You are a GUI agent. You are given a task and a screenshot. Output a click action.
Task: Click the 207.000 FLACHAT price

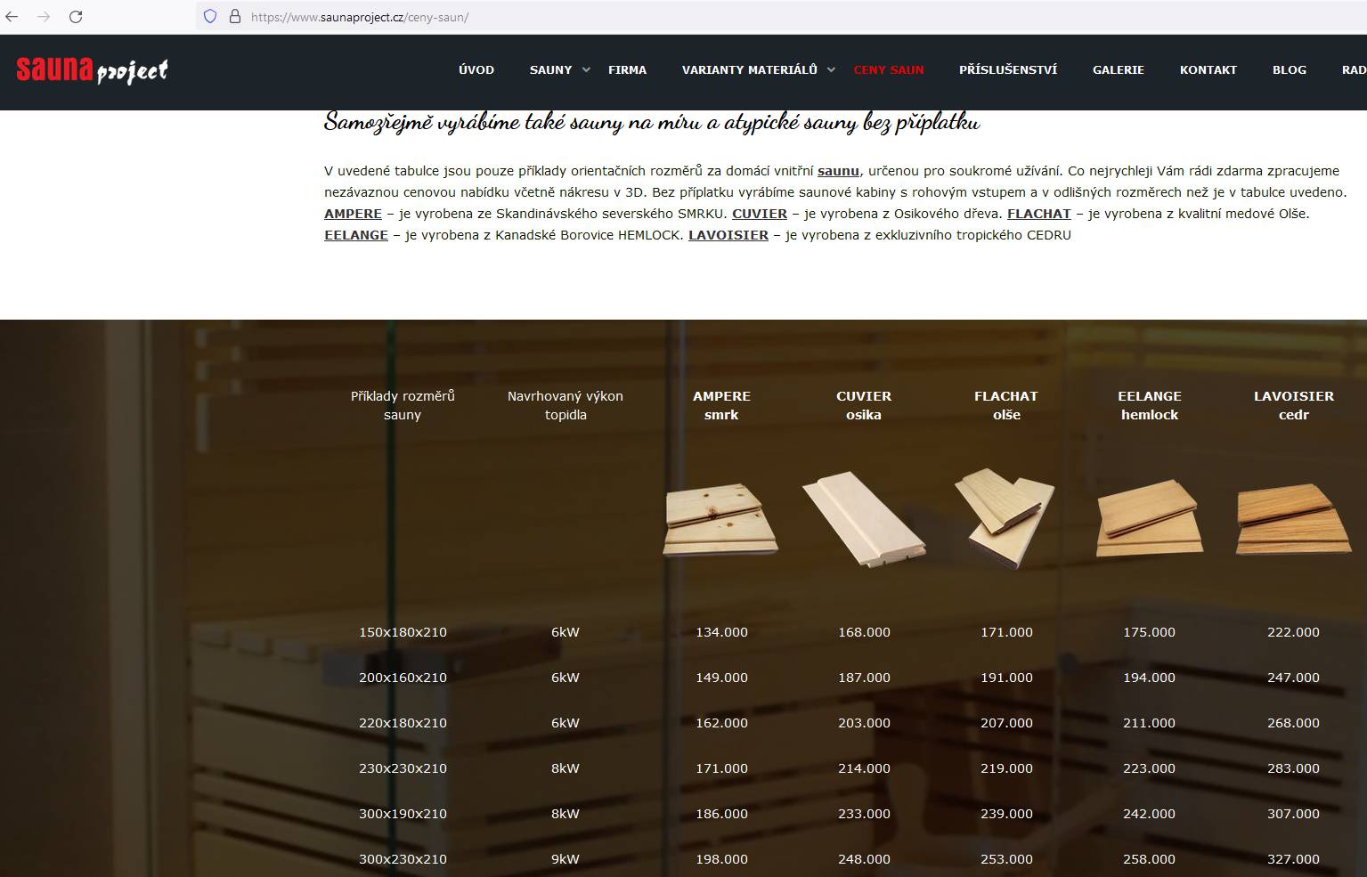pos(1006,723)
